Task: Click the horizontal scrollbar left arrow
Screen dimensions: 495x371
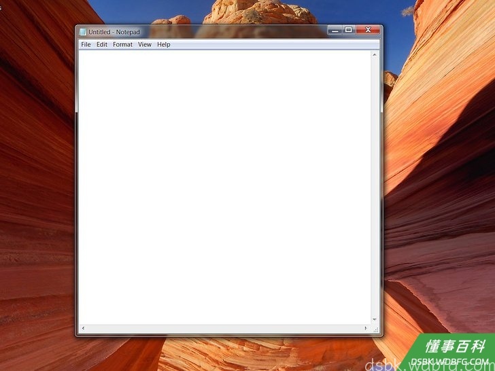Action: click(83, 328)
